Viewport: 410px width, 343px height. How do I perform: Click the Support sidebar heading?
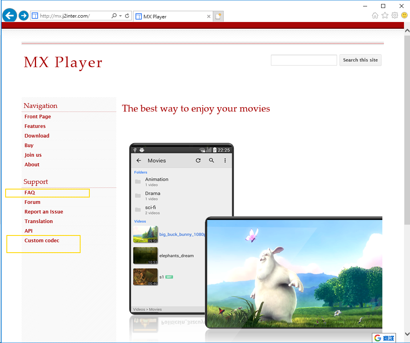[36, 182]
